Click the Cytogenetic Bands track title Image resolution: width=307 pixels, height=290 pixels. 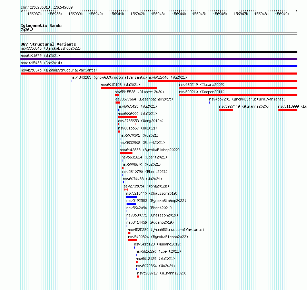41,26
